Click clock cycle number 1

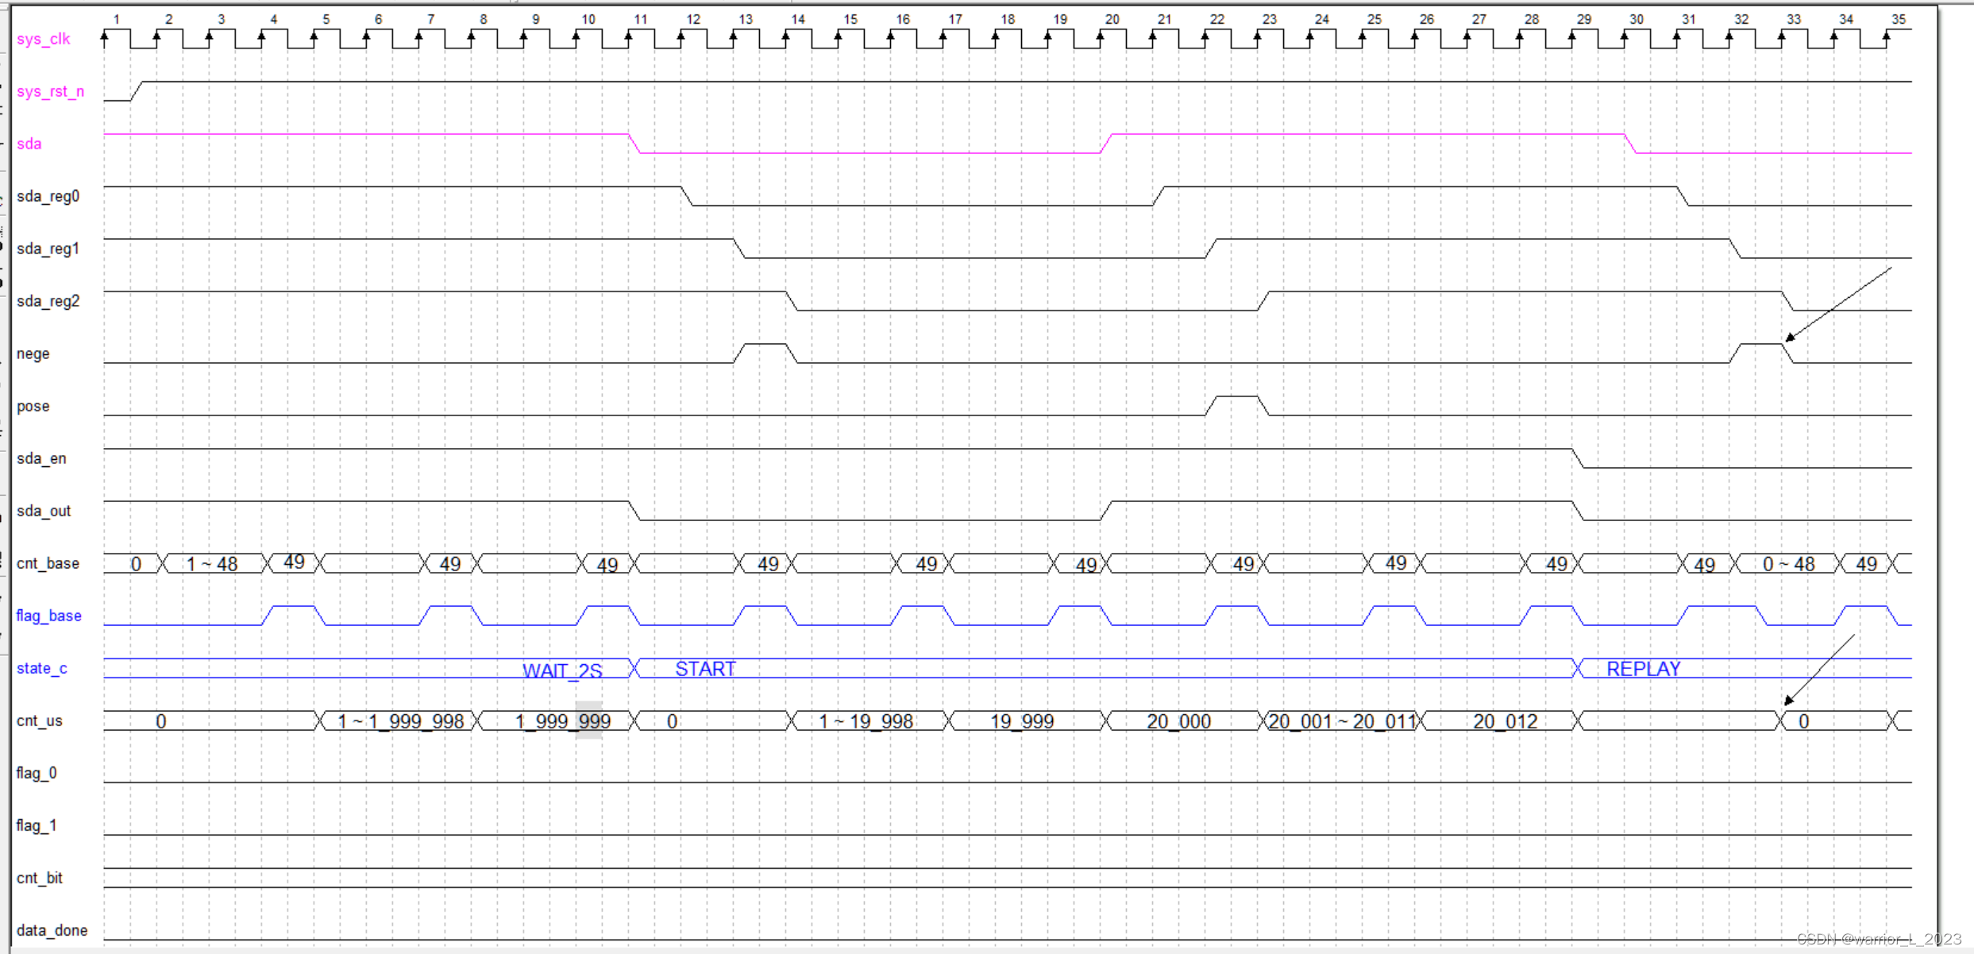116,19
